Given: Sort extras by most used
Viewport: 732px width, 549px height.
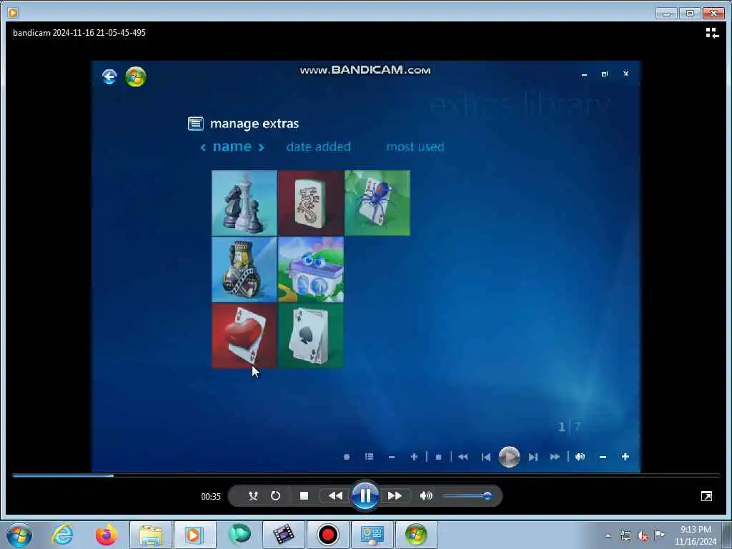Looking at the screenshot, I should (415, 147).
